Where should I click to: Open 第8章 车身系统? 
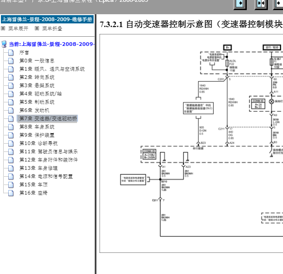point(37,127)
